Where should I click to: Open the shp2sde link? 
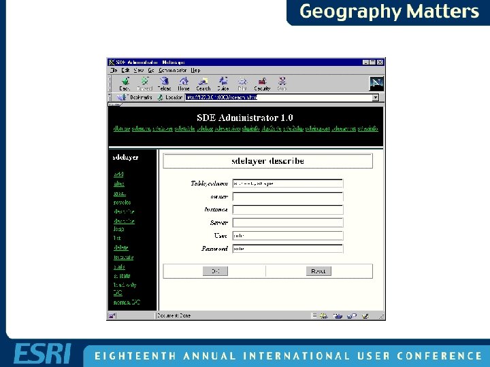point(272,128)
